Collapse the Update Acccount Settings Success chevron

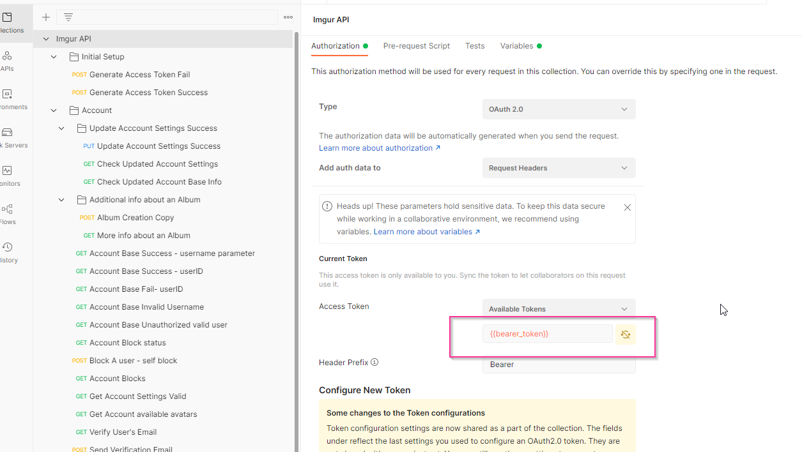coord(61,128)
